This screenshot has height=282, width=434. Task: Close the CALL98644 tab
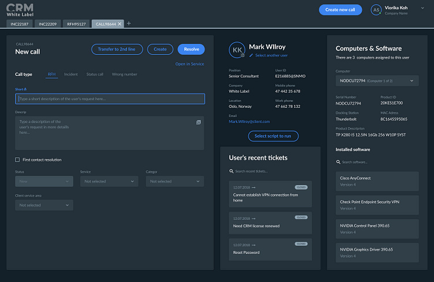coord(119,24)
